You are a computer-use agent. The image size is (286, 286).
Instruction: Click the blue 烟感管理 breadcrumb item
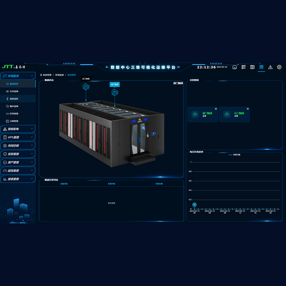(x=71, y=75)
